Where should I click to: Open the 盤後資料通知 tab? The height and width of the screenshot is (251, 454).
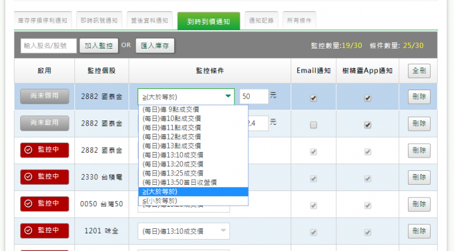point(149,20)
